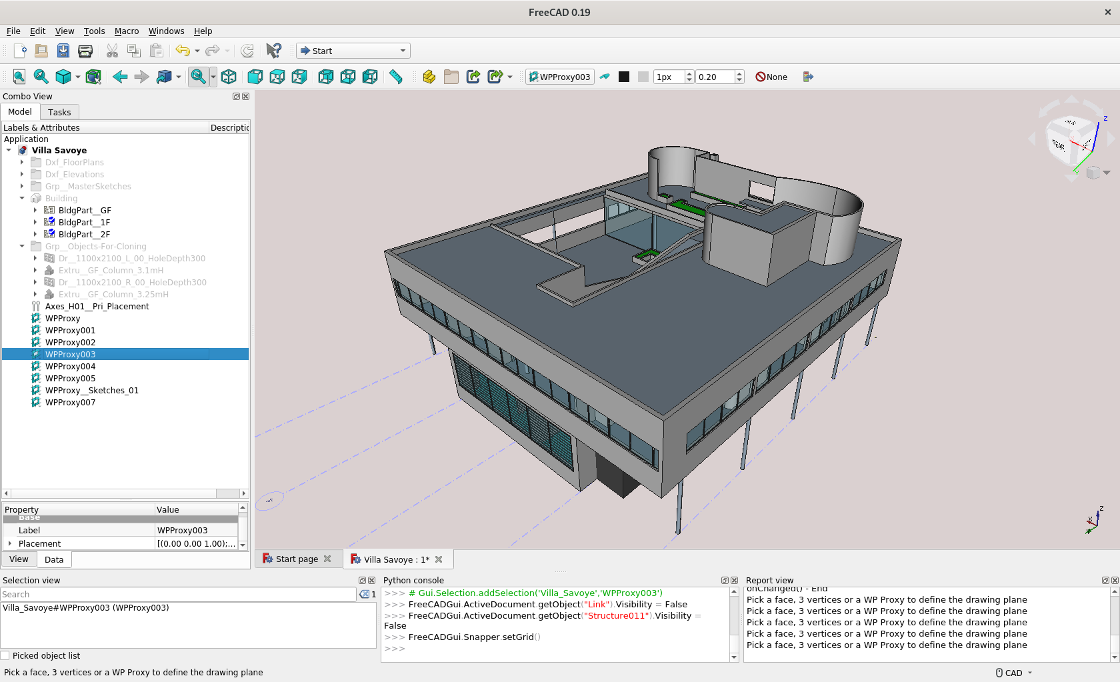This screenshot has width=1120, height=682.
Task: Open the CAD navigation style selector
Action: coord(1013,673)
